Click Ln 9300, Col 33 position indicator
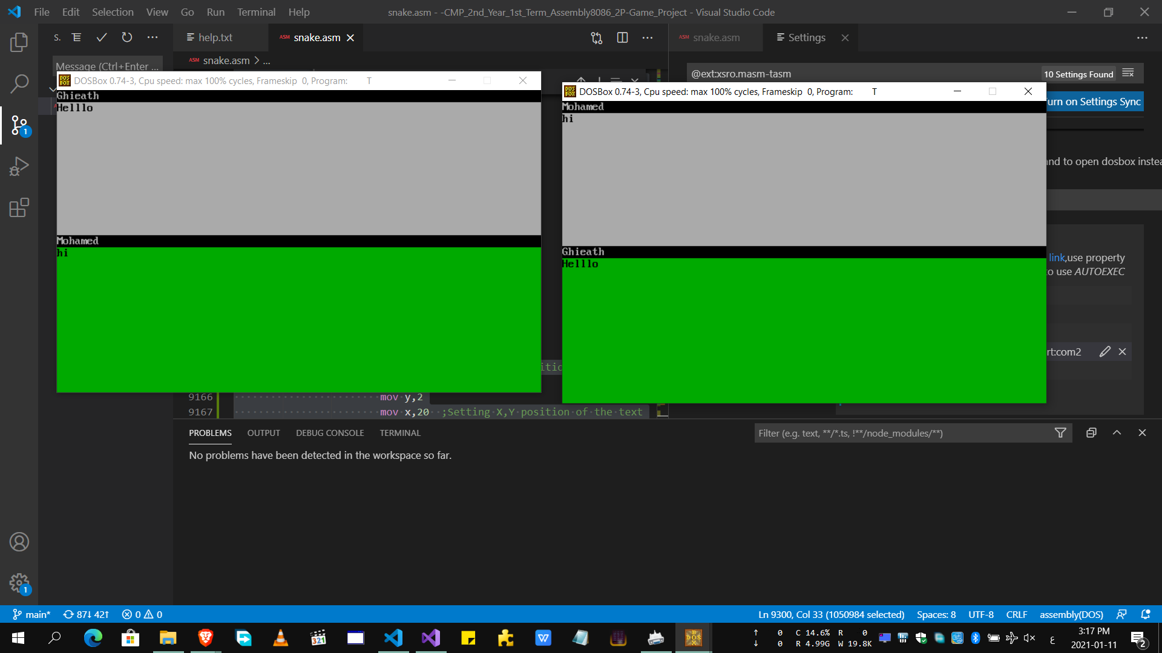 (831, 614)
